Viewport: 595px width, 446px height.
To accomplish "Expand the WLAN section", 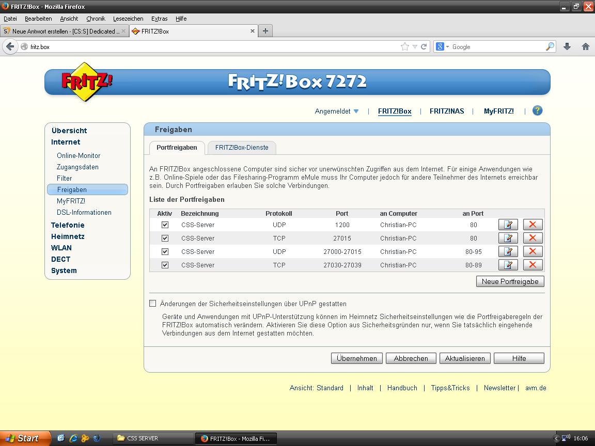I will coord(61,248).
